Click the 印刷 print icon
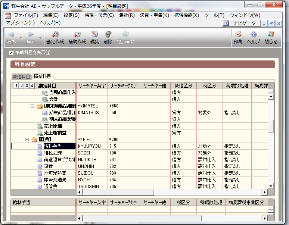Screen dimensions: 289x225 [x=238, y=35]
